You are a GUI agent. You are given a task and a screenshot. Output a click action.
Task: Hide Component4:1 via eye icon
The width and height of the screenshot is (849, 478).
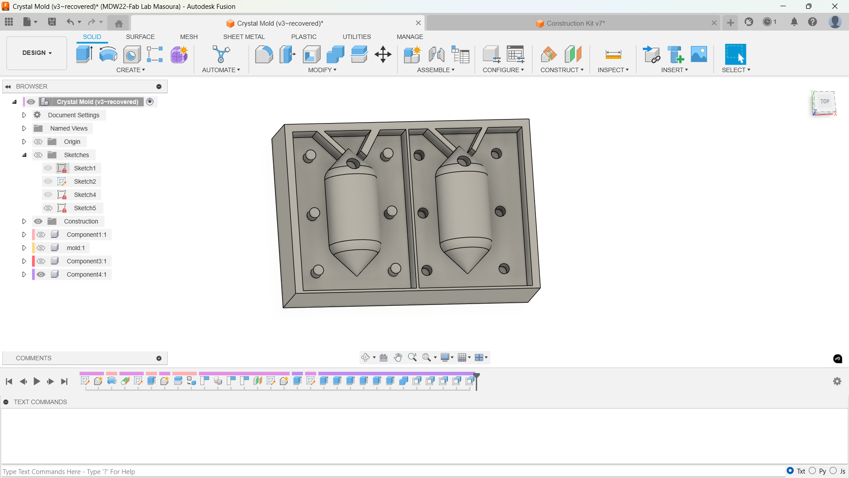tap(41, 274)
